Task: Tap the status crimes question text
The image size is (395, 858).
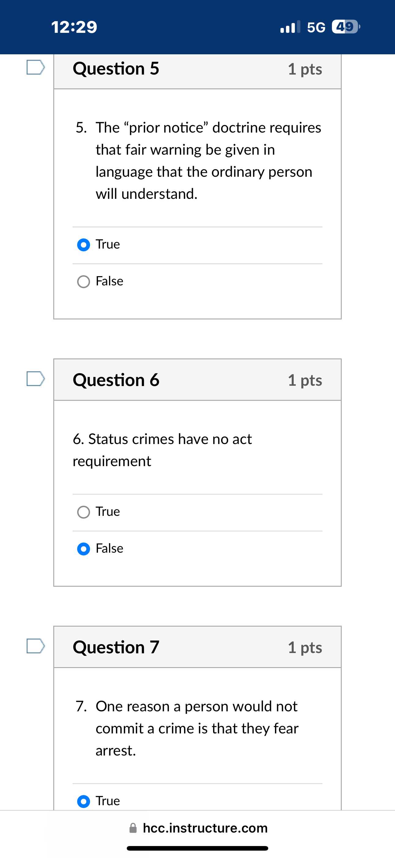Action: (162, 450)
